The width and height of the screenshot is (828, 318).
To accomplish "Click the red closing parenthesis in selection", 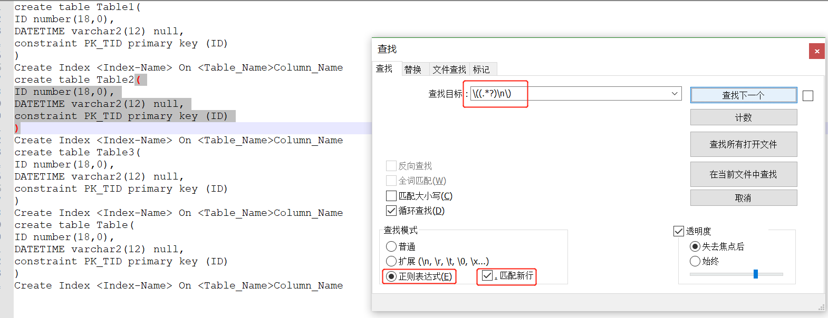I will click(17, 128).
